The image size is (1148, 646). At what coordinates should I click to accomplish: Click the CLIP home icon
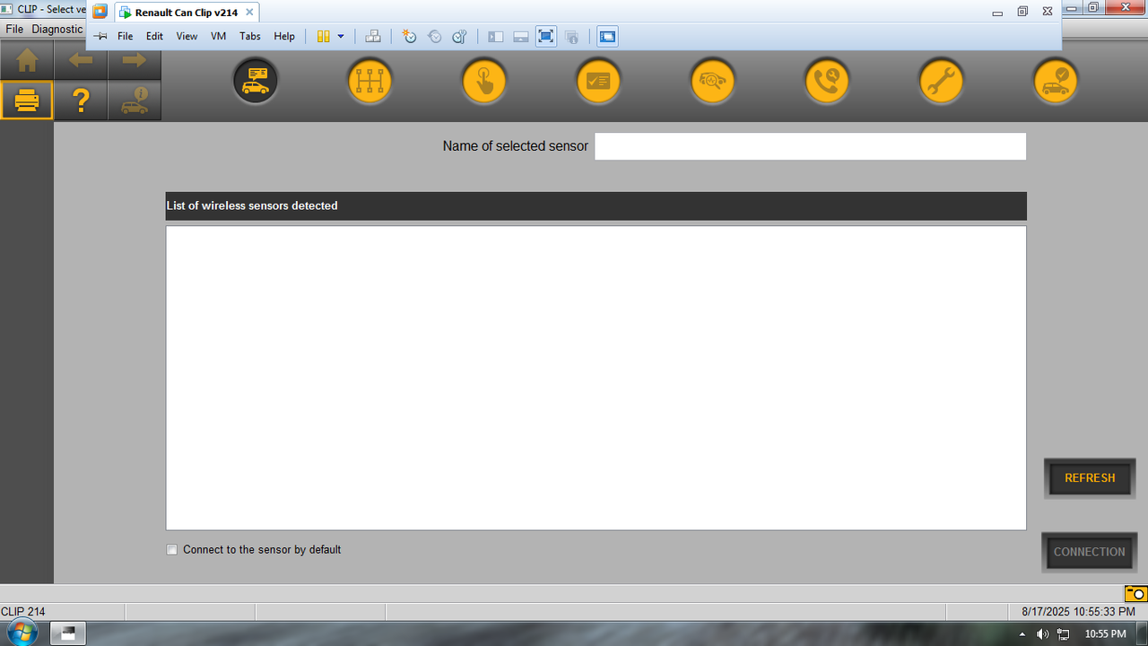[x=27, y=62]
